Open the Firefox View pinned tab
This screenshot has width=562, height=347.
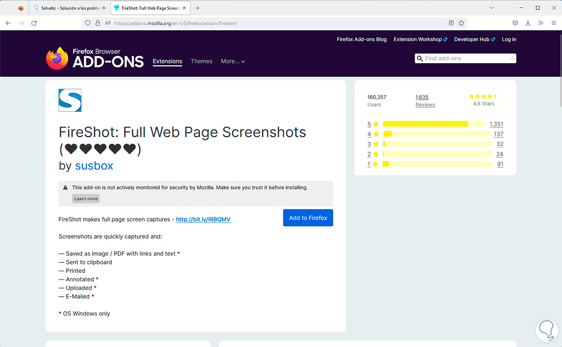coord(21,8)
